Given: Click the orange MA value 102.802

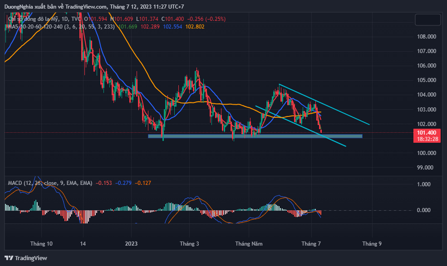Looking at the screenshot, I should tap(195, 27).
